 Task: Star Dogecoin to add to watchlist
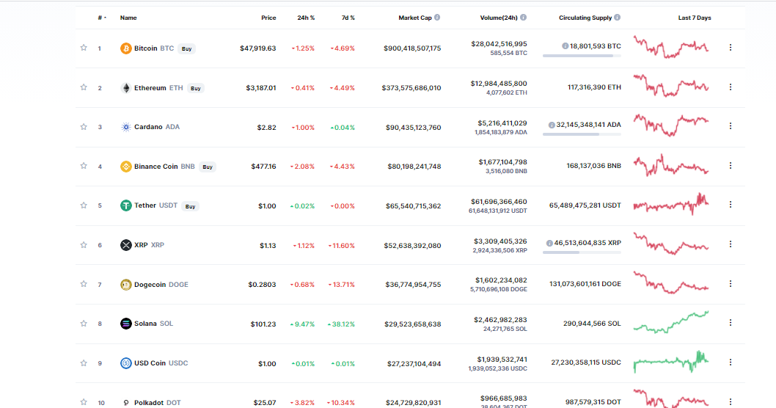pyautogui.click(x=84, y=284)
